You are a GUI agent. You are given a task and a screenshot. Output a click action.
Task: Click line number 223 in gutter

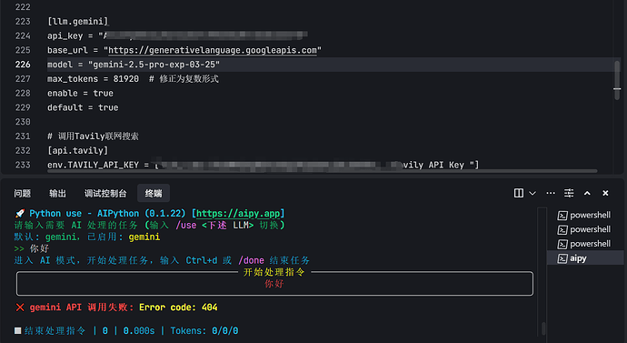(23, 22)
